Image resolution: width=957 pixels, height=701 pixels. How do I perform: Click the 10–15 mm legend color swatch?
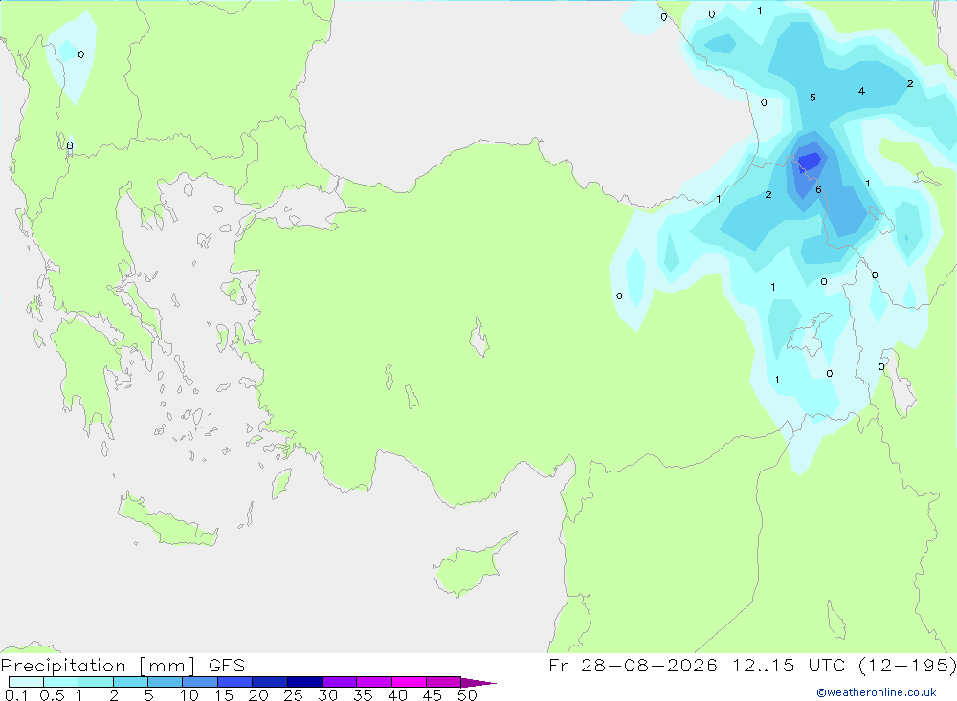pos(200,682)
